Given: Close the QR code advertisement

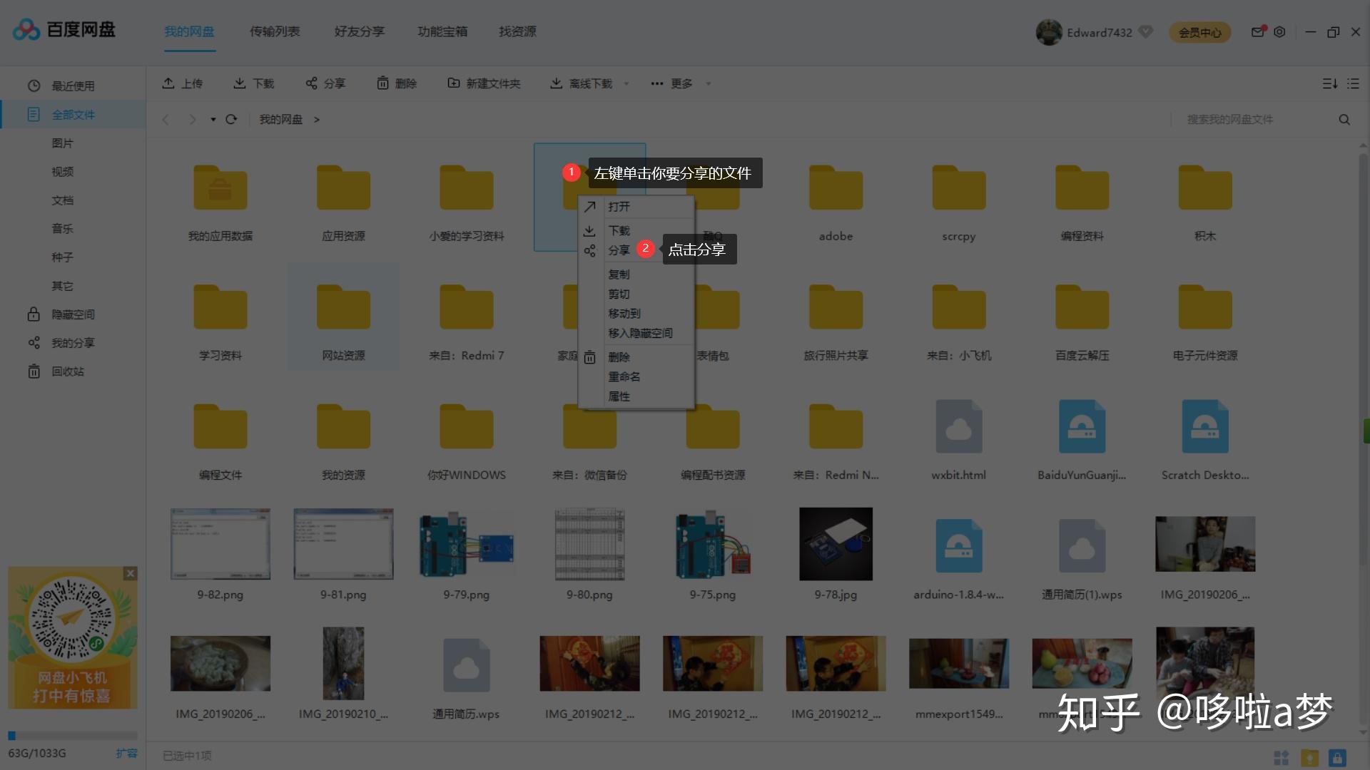Looking at the screenshot, I should pos(130,573).
